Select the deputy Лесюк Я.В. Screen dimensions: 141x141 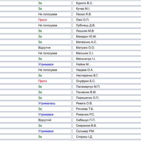point(84,14)
